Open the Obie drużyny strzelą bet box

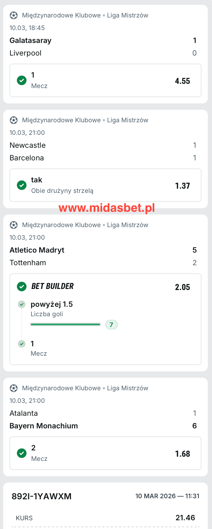click(105, 185)
